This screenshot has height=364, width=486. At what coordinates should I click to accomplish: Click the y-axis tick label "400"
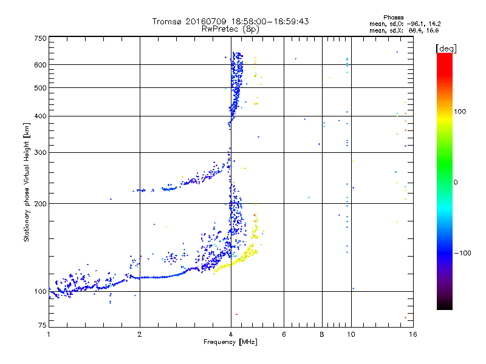[40, 116]
